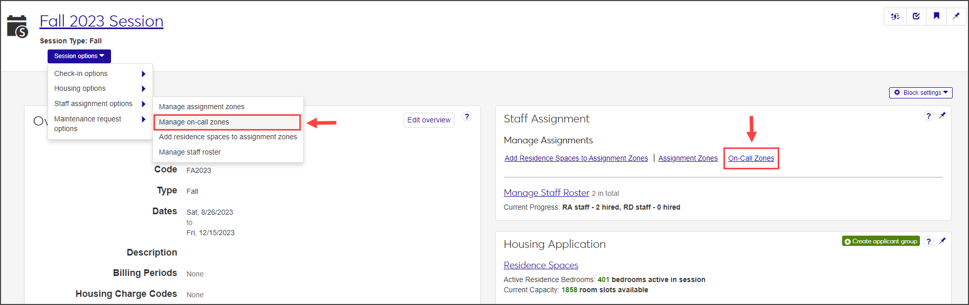Click the checkmark task icon in top toolbar
Screen dimensions: 969x305
coord(916,16)
